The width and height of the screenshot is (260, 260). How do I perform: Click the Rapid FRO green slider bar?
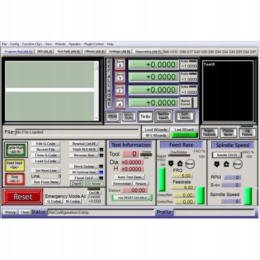click(x=162, y=179)
